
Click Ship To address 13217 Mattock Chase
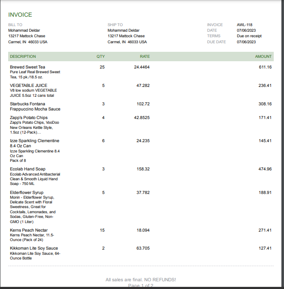pos(126,36)
